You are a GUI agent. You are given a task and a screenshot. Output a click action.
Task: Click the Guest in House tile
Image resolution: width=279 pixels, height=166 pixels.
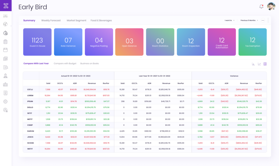37,42
